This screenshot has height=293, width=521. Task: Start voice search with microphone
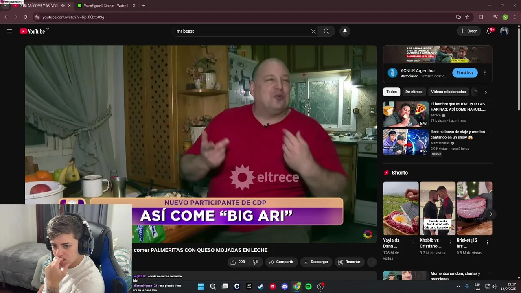tap(345, 31)
